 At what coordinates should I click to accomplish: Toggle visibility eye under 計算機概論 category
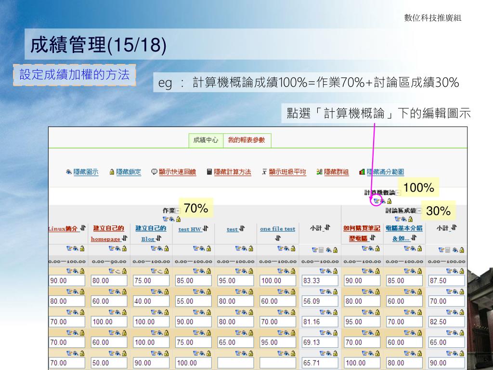383,201
